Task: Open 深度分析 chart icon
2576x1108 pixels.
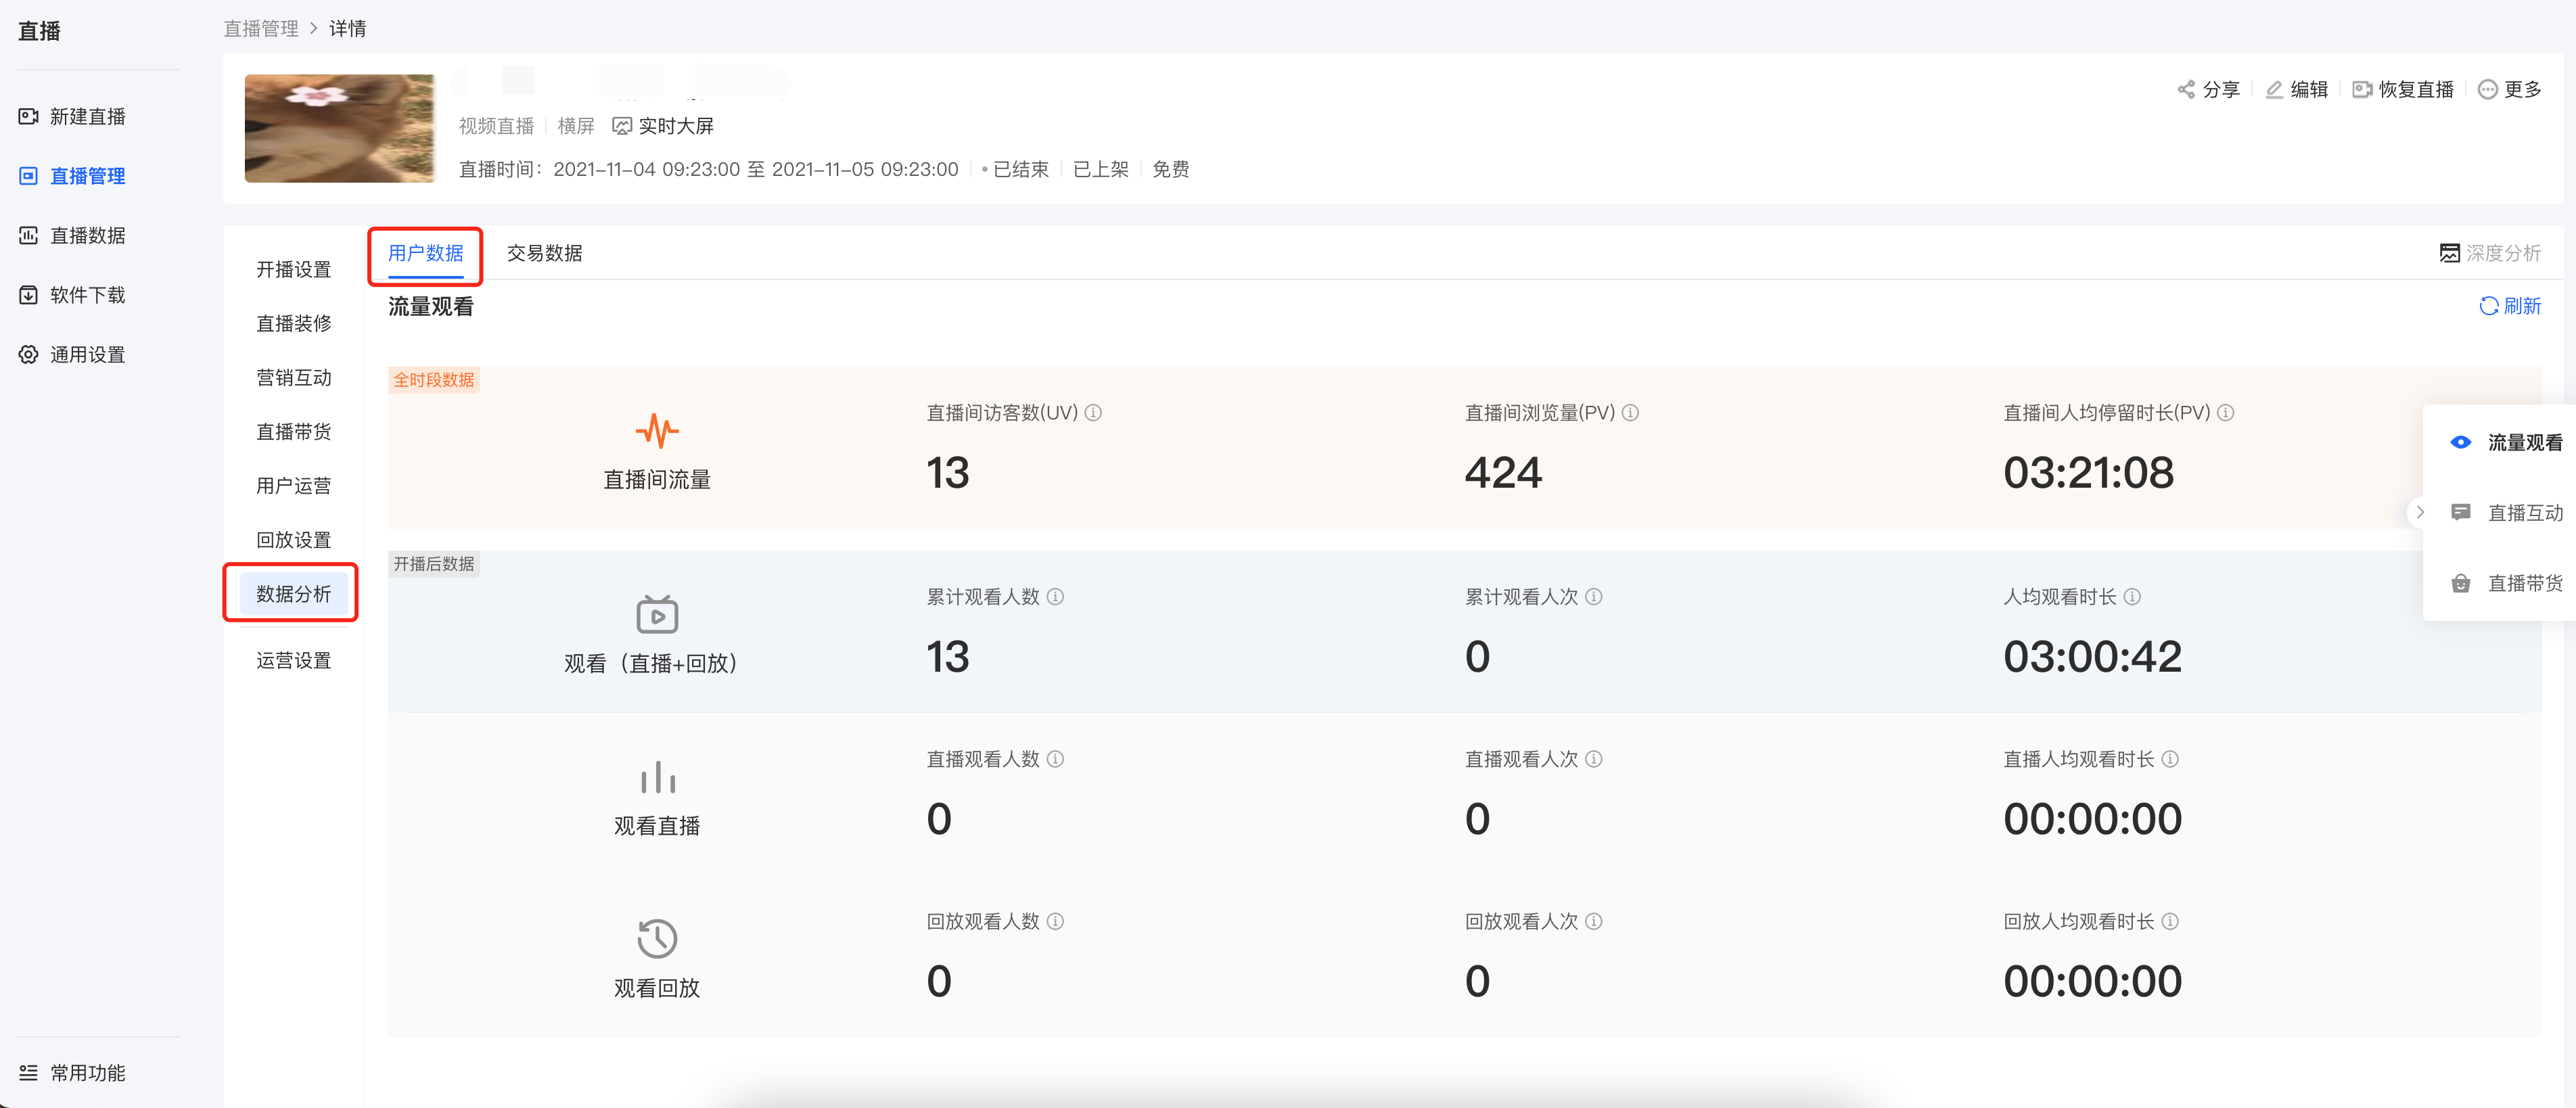Action: pyautogui.click(x=2450, y=253)
